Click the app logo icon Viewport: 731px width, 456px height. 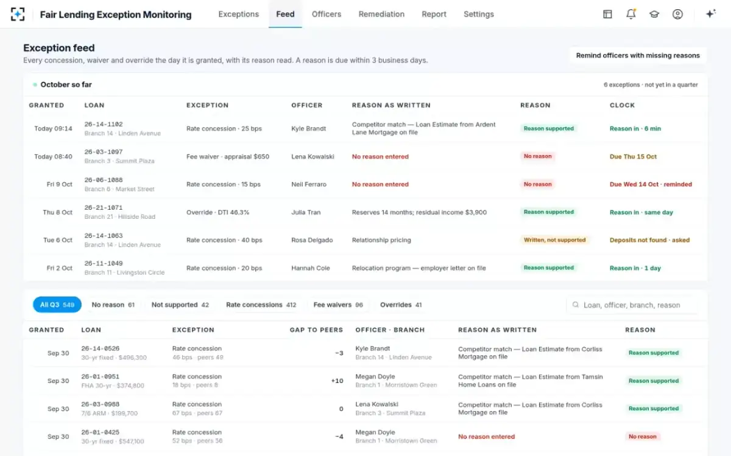click(18, 14)
